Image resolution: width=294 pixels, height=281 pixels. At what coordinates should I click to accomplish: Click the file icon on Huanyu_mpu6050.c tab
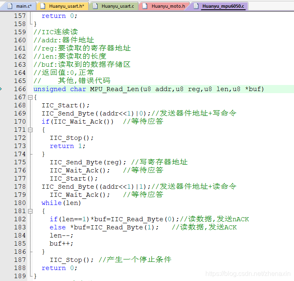(x=196, y=6)
